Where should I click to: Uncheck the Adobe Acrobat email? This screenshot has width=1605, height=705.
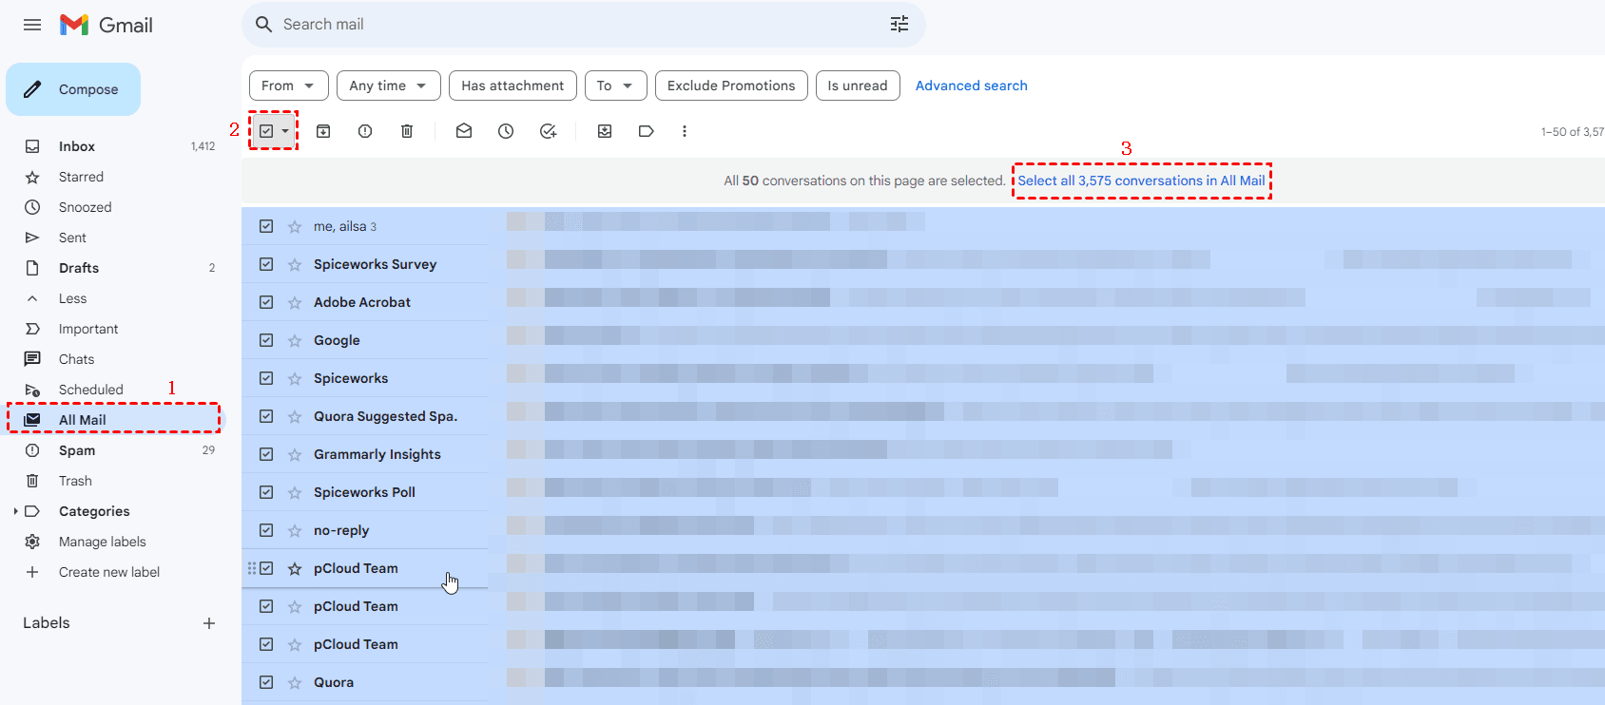tap(266, 302)
